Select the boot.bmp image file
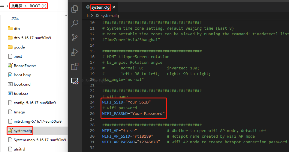Image resolution: width=289 pixels, height=152 pixels. coord(22,75)
